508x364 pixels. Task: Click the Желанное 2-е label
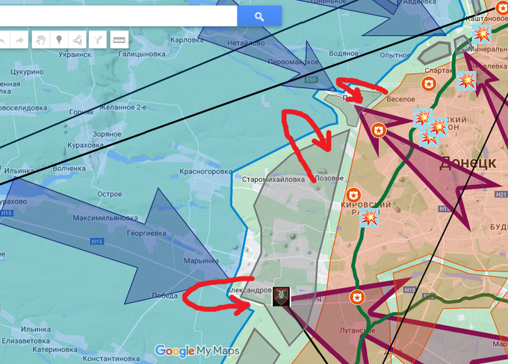pos(123,107)
